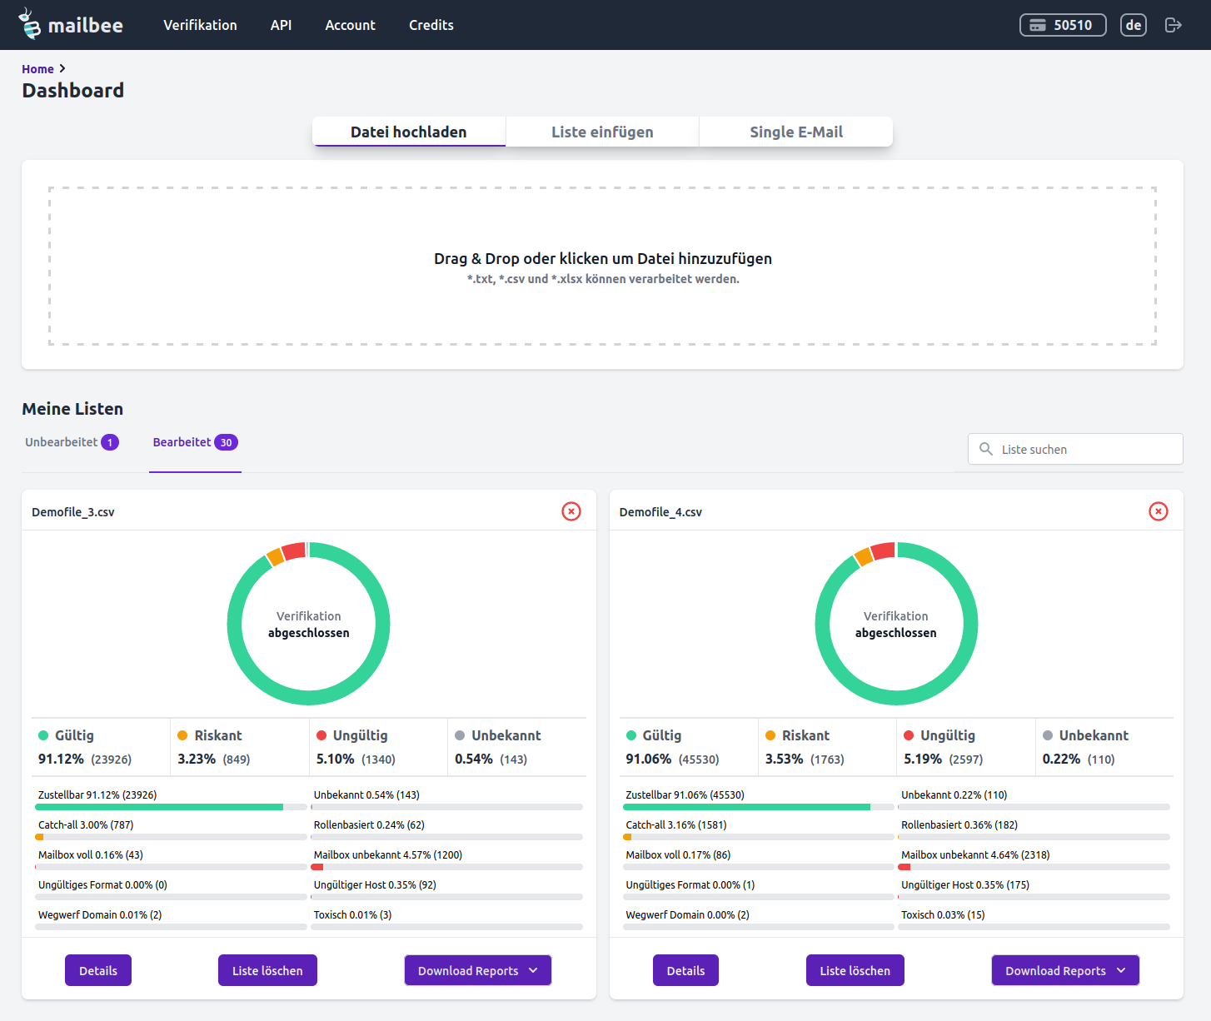1211x1021 pixels.
Task: Click the Demofile_4.csv file name
Action: pos(660,512)
